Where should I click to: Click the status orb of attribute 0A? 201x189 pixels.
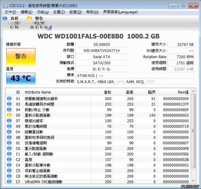(x=9, y=132)
